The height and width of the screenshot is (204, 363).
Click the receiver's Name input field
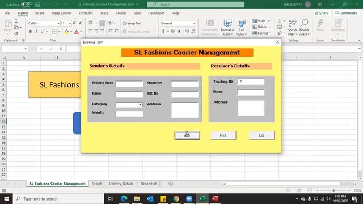[x=251, y=92]
